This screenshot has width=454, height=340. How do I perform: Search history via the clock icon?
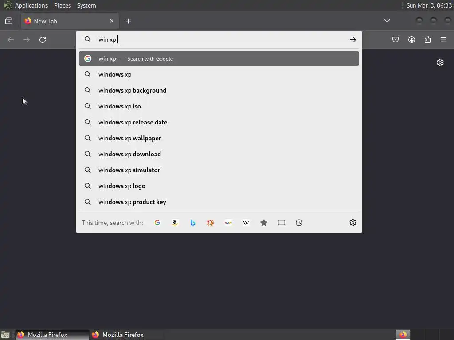tap(299, 223)
